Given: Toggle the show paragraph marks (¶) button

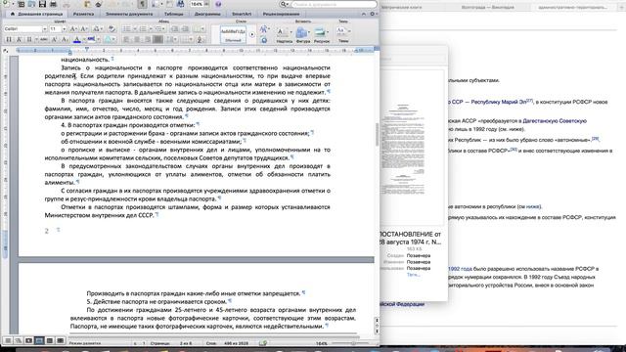Looking at the screenshot, I should coord(142,4).
